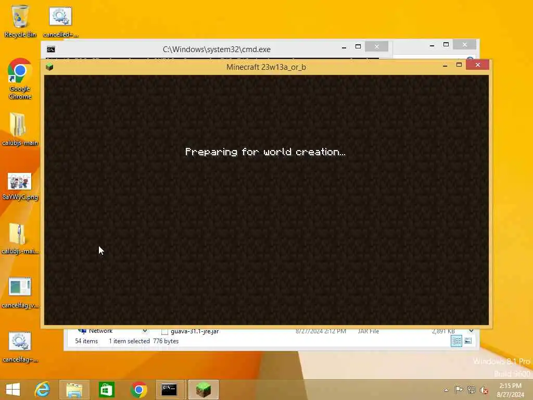
Task: Switch to File Explorer in taskbar
Action: 74,390
